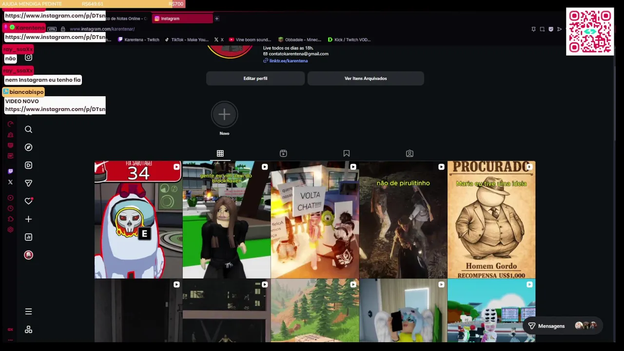The image size is (624, 351).
Task: Open the forest scene post thumbnail
Action: point(314,311)
